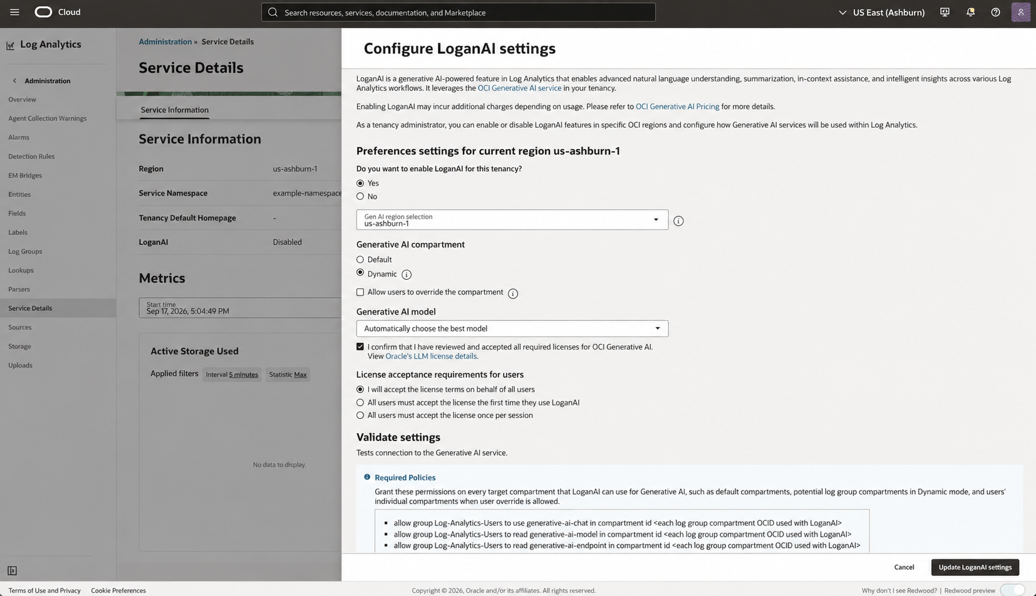Click the example-namespace value
This screenshot has height=596, width=1036.
coord(307,193)
